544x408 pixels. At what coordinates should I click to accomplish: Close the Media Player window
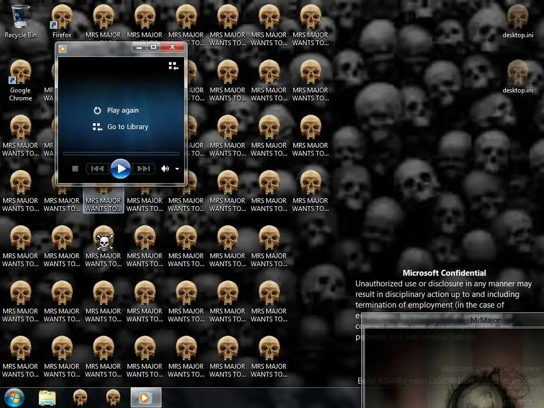173,47
